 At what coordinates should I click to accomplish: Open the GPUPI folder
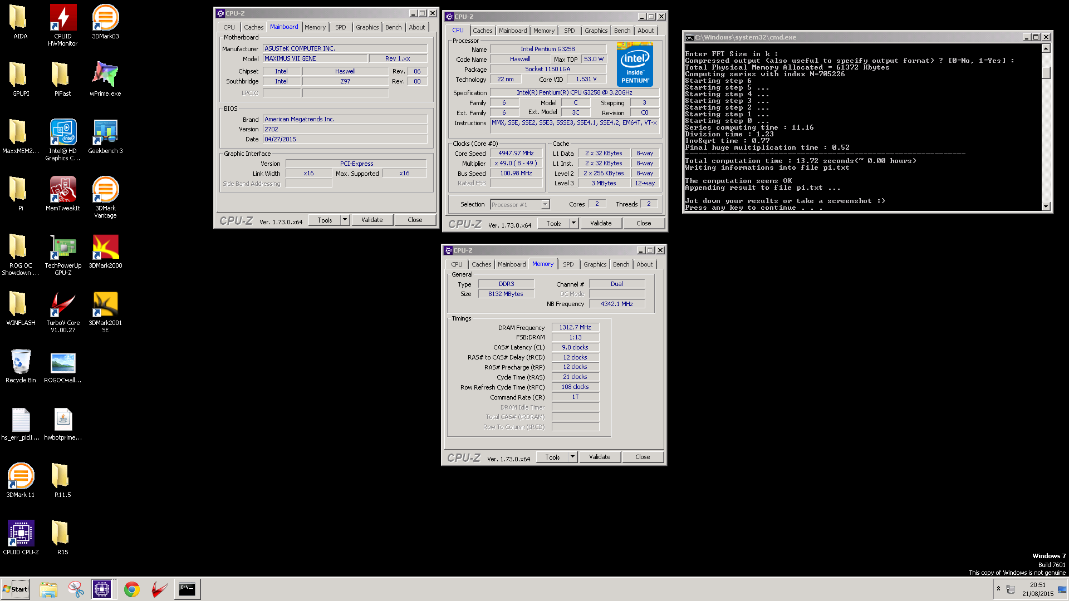(20, 80)
